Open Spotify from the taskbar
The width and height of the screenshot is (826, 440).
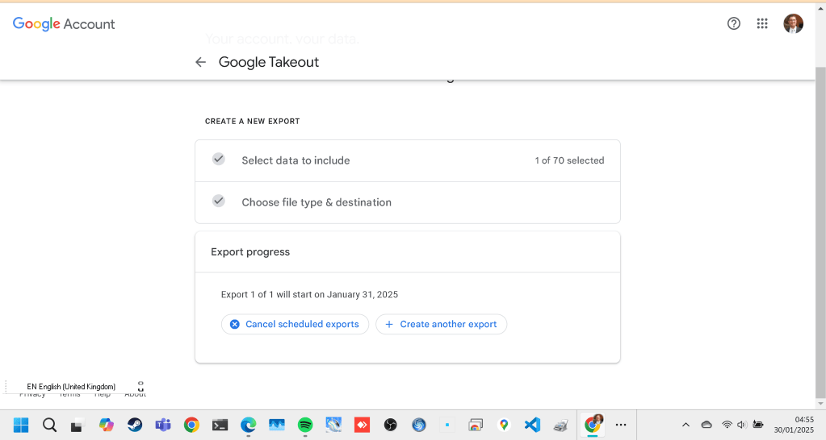pos(305,425)
